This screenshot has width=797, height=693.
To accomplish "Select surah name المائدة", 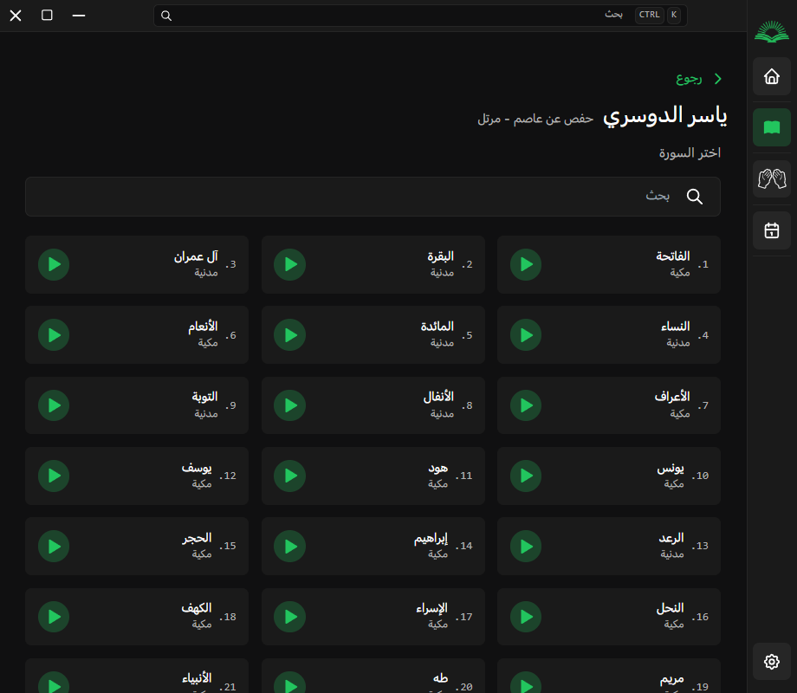I will tap(437, 327).
